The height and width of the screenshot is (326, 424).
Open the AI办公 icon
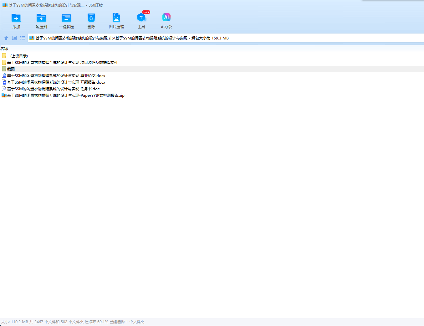pyautogui.click(x=166, y=17)
